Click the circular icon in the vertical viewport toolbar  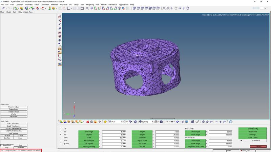tap(60, 36)
